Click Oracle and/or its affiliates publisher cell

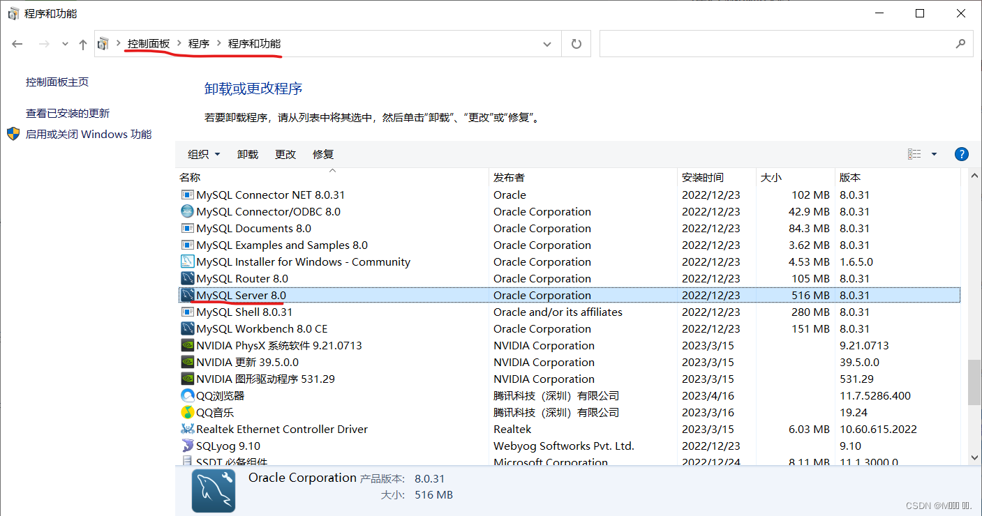(558, 312)
